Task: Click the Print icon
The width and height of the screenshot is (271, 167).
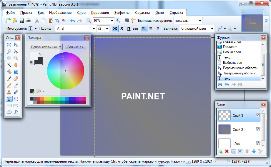Action: [x=28, y=21]
